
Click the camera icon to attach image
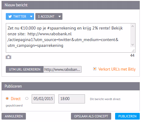[x=9, y=57]
